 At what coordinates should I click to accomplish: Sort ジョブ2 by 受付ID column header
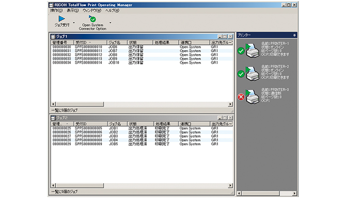click(x=90, y=124)
